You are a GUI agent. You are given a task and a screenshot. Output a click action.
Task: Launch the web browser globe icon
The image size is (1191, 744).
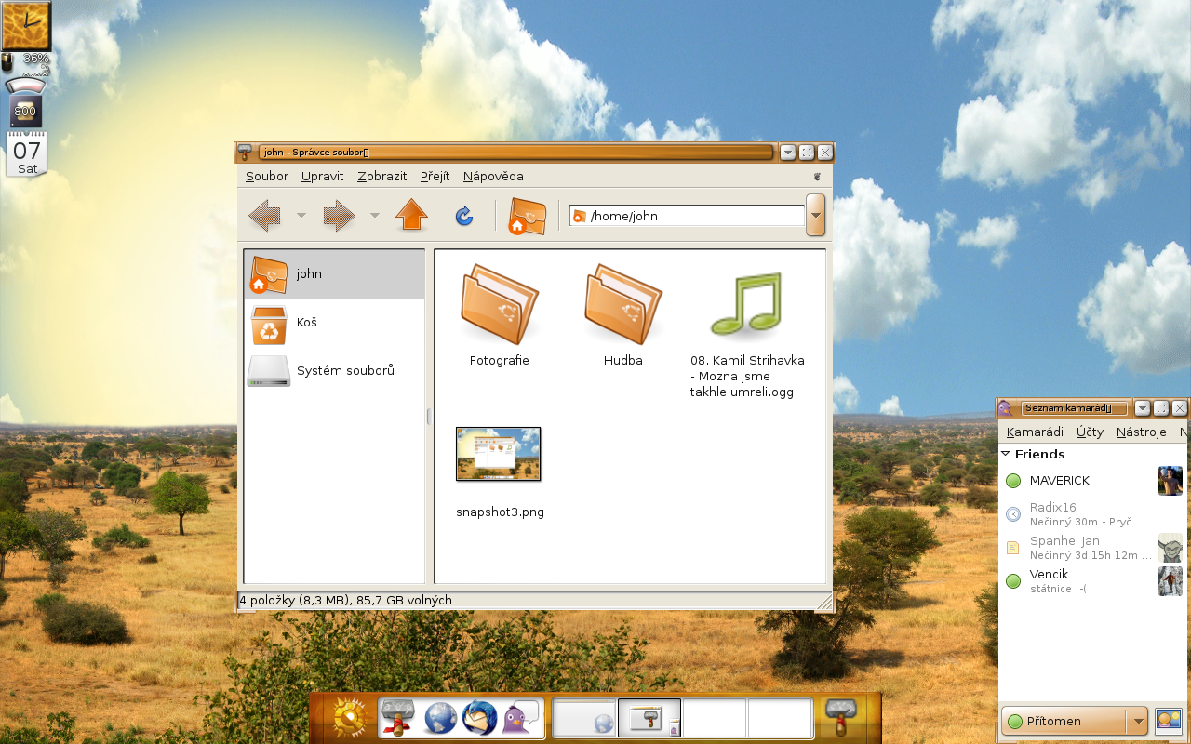439,719
